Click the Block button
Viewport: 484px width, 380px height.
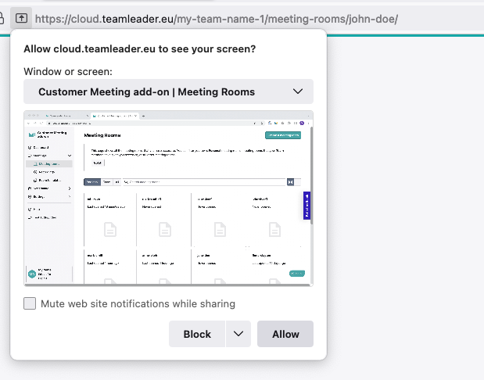tap(197, 334)
